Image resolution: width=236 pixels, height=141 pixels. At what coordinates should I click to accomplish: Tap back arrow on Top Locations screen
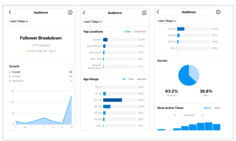tap(84, 13)
